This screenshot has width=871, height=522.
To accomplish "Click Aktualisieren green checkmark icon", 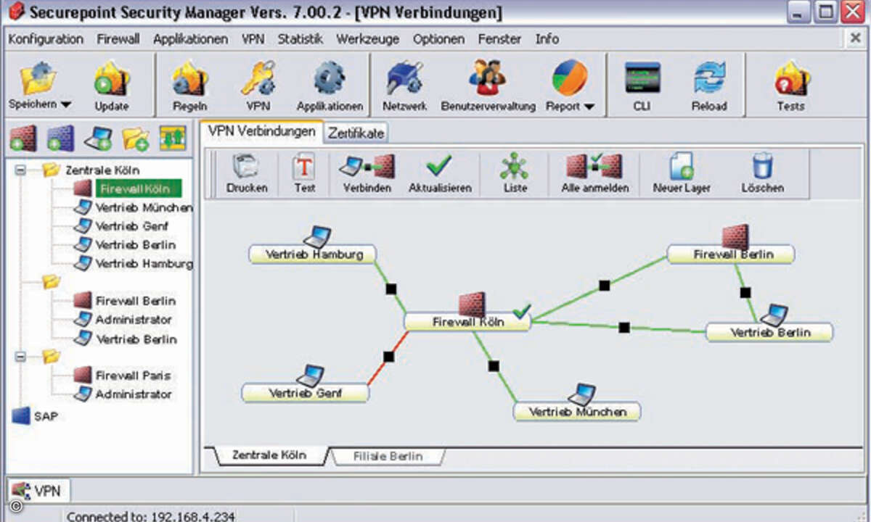I will coord(439,167).
